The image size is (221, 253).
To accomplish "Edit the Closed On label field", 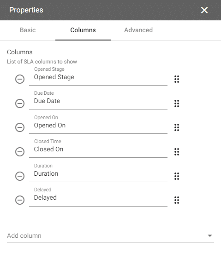I will 98,149.
